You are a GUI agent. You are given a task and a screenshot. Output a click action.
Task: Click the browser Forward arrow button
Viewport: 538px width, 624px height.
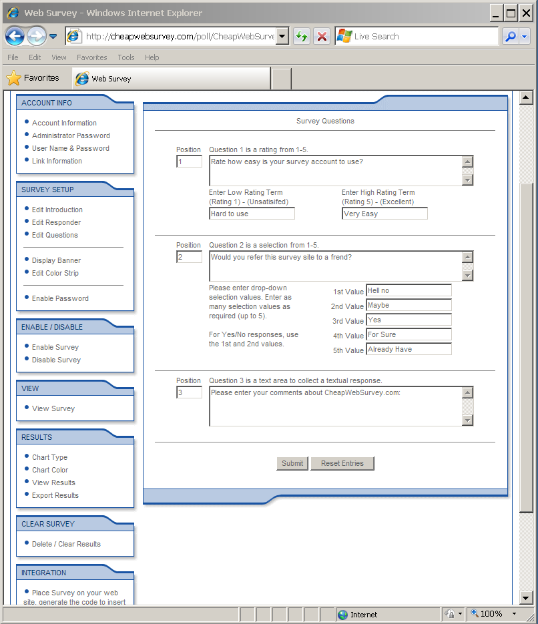point(36,36)
